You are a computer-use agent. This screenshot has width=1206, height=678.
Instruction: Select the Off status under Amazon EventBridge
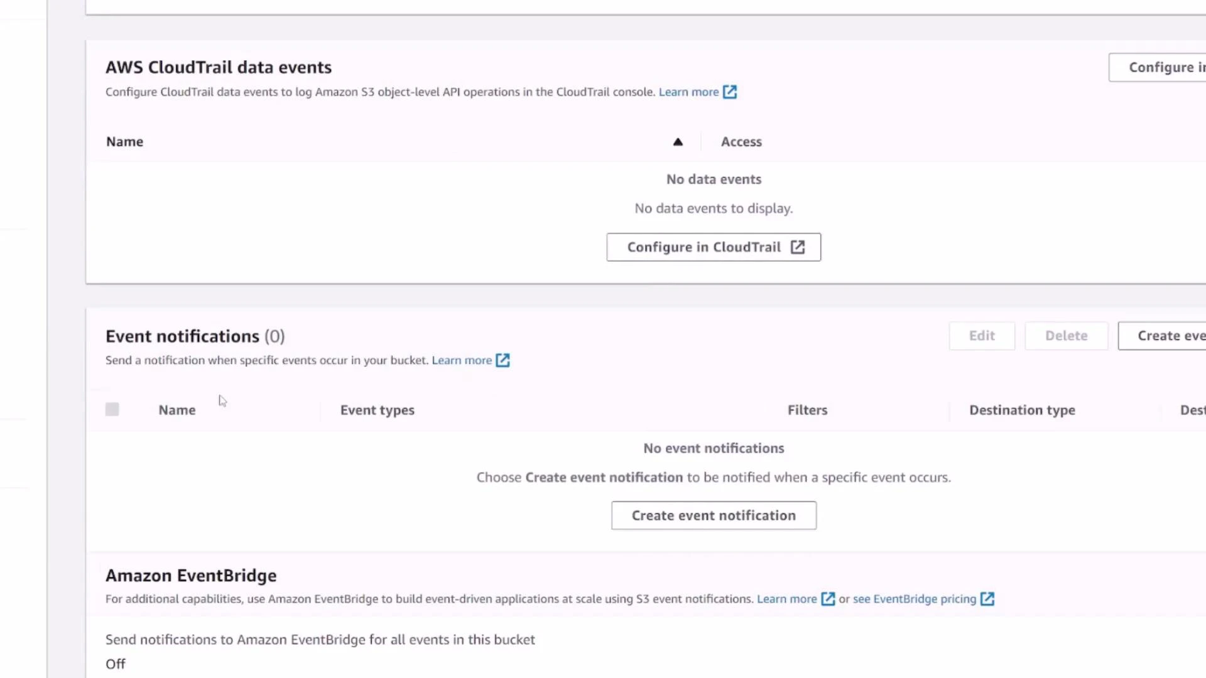115,664
